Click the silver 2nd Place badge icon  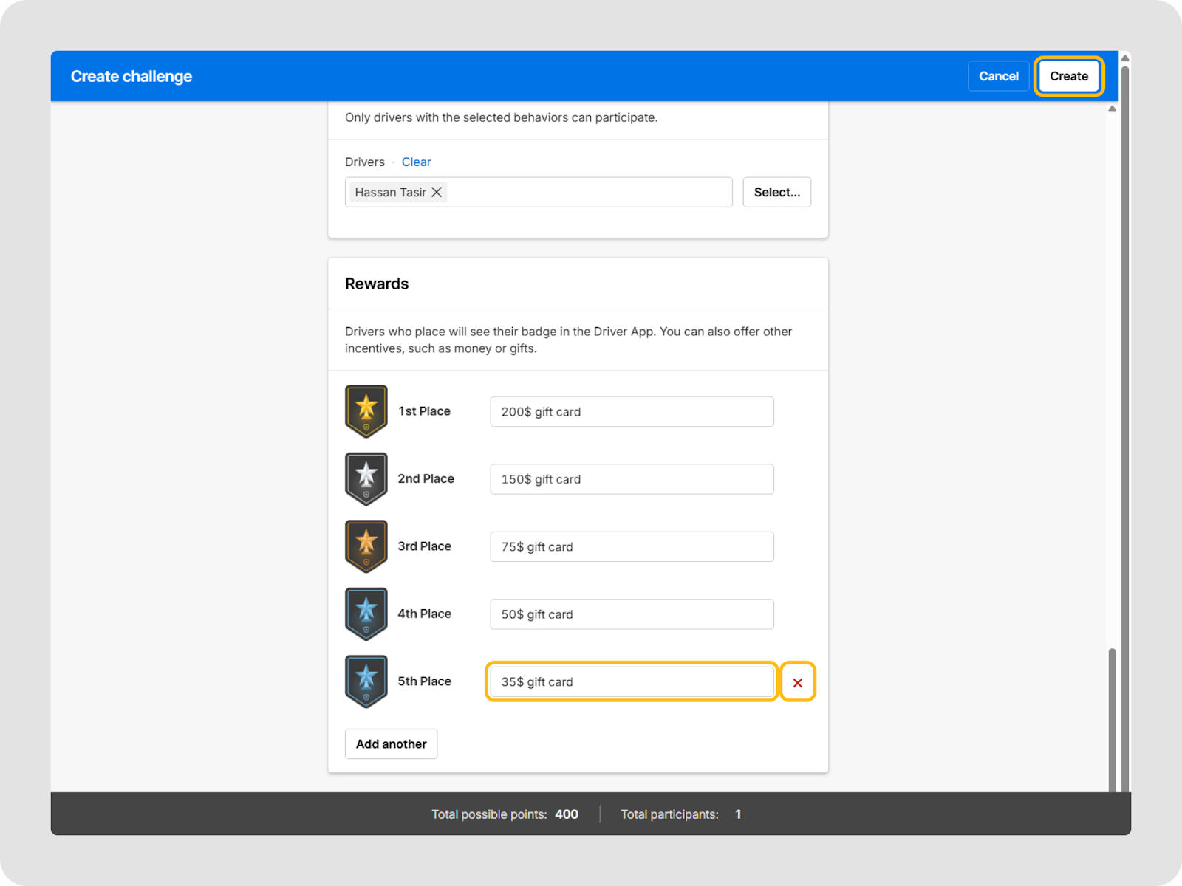pyautogui.click(x=366, y=478)
